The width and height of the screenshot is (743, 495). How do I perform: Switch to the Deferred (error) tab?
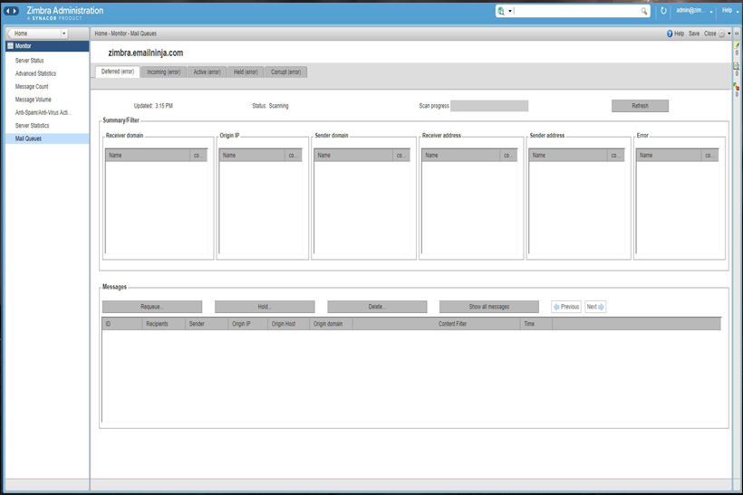pyautogui.click(x=118, y=71)
